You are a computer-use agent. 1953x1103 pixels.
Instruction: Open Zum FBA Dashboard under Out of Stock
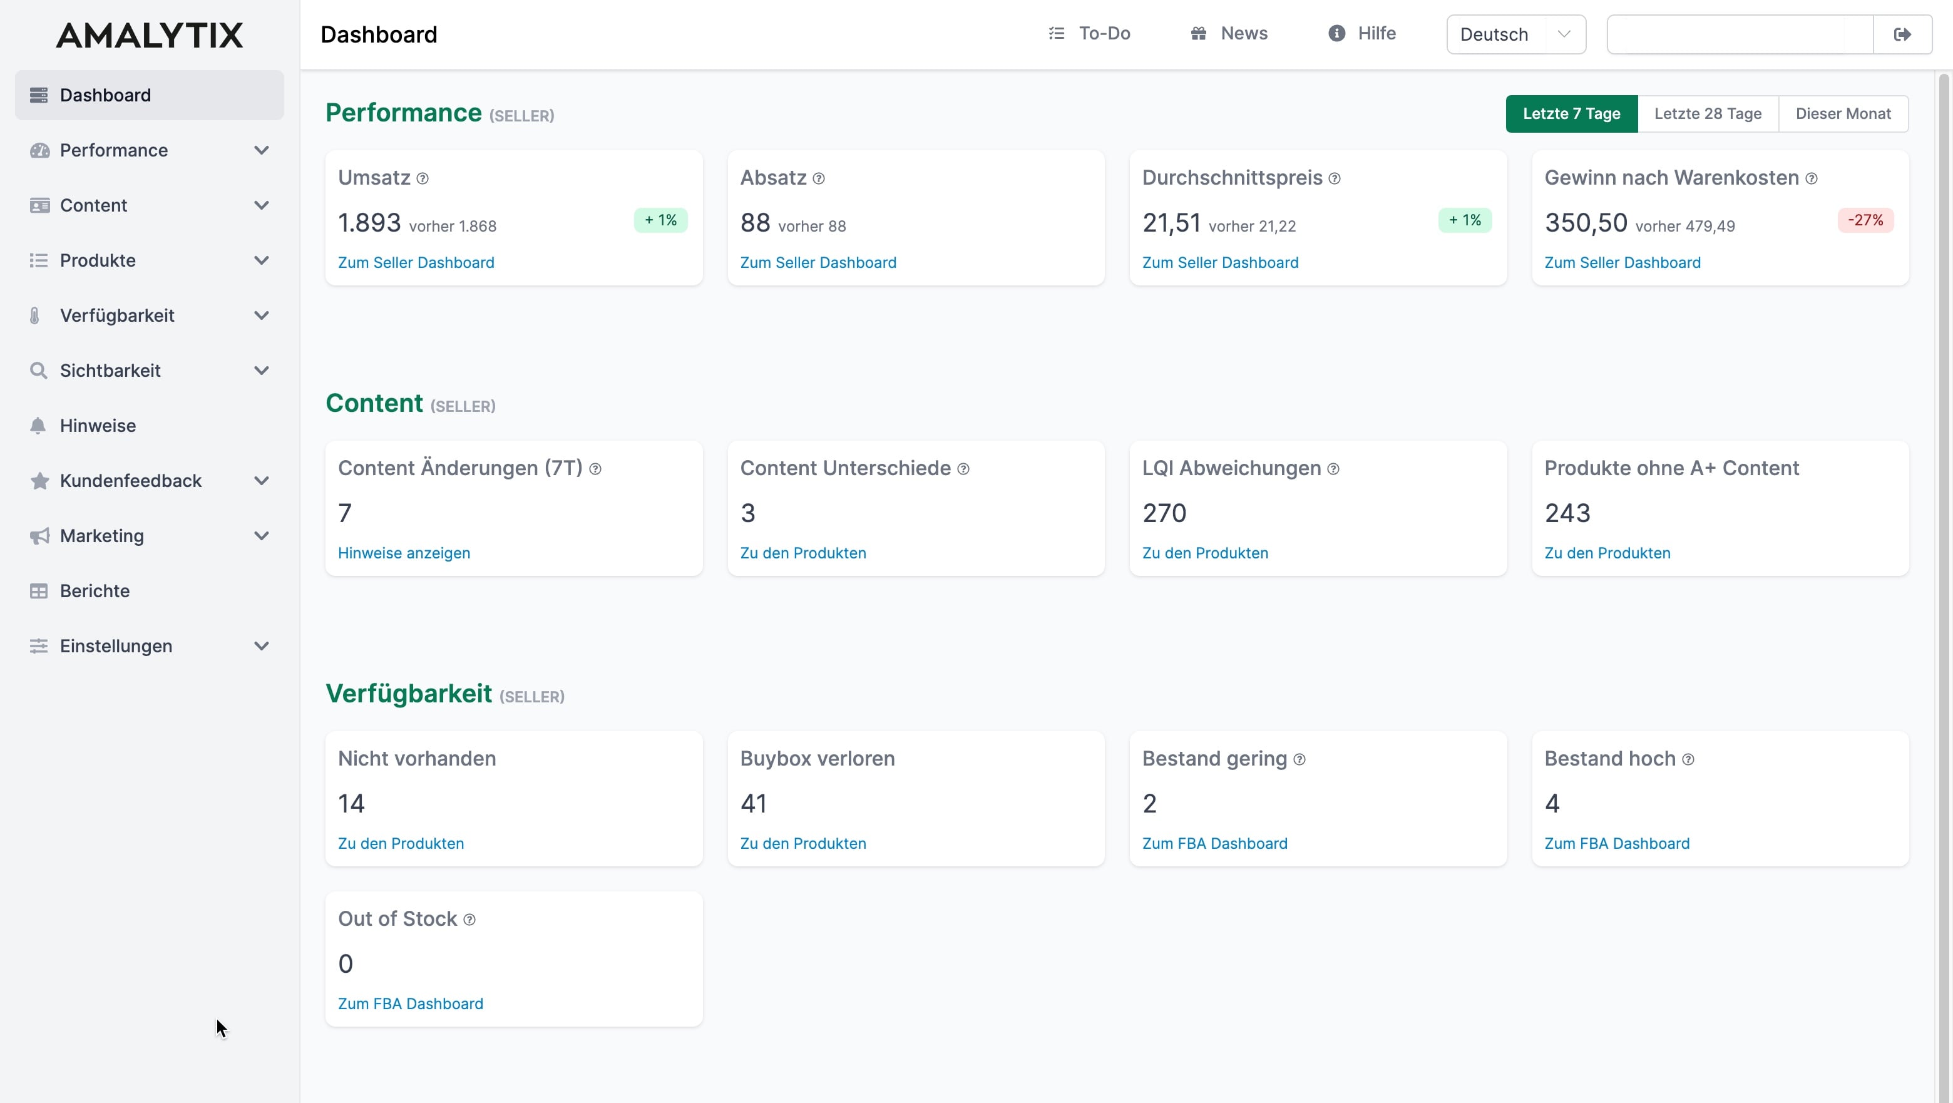pyautogui.click(x=410, y=1003)
